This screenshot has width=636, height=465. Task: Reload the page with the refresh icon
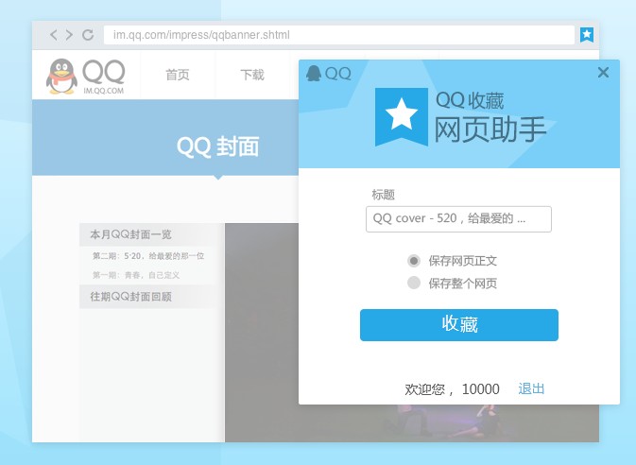click(x=88, y=35)
